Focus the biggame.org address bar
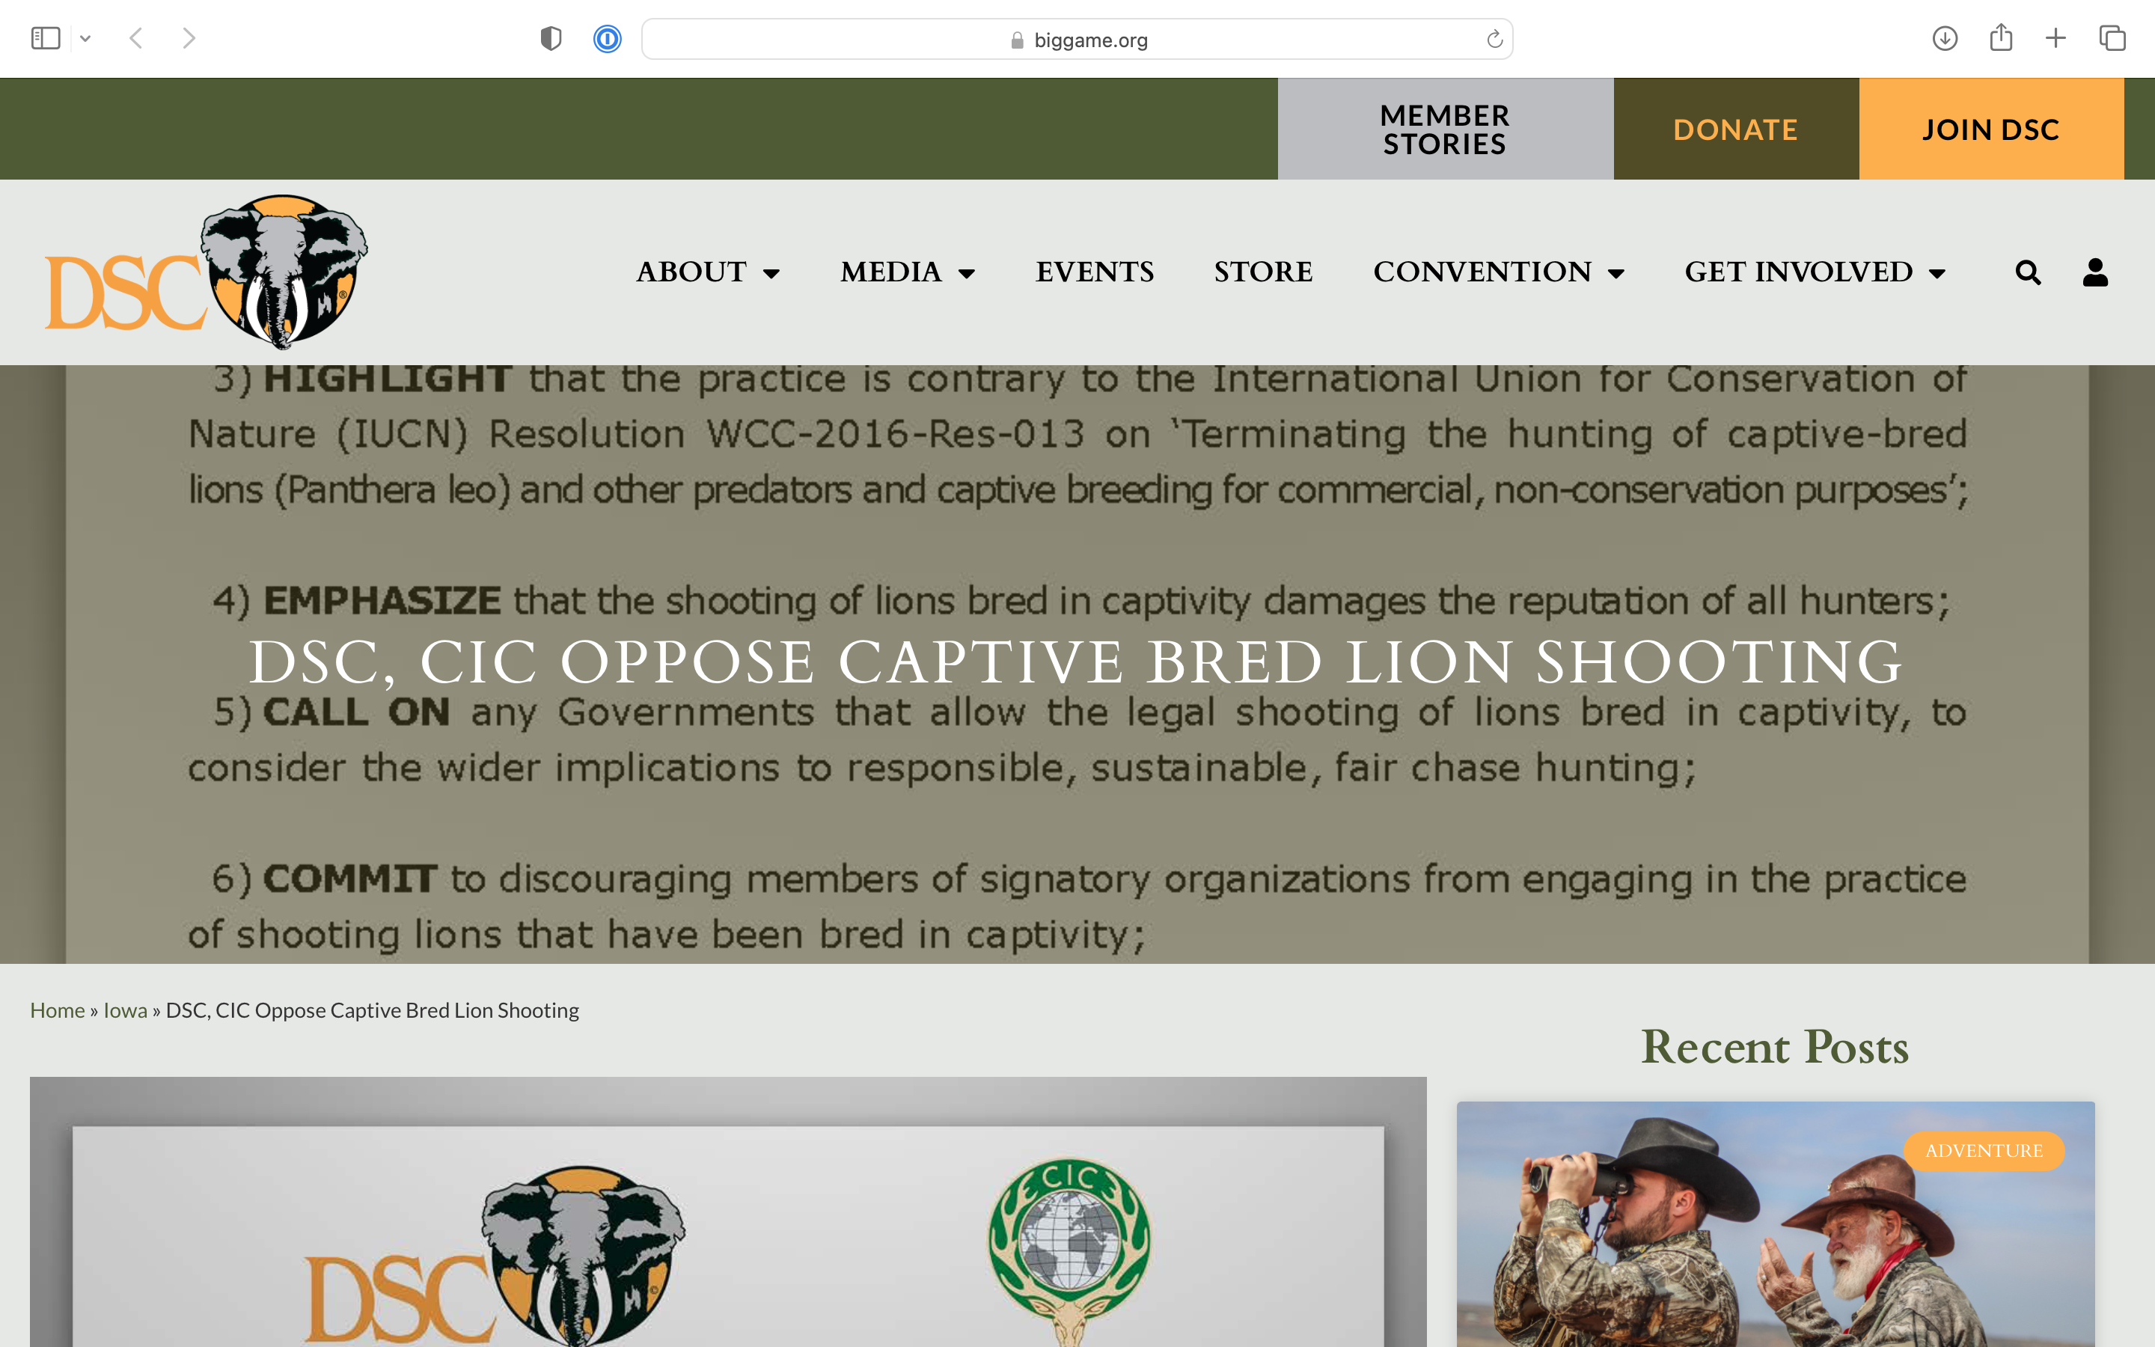Image resolution: width=2155 pixels, height=1347 pixels. point(1077,39)
